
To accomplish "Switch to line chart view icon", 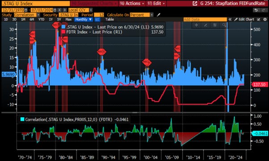I will [97, 20].
